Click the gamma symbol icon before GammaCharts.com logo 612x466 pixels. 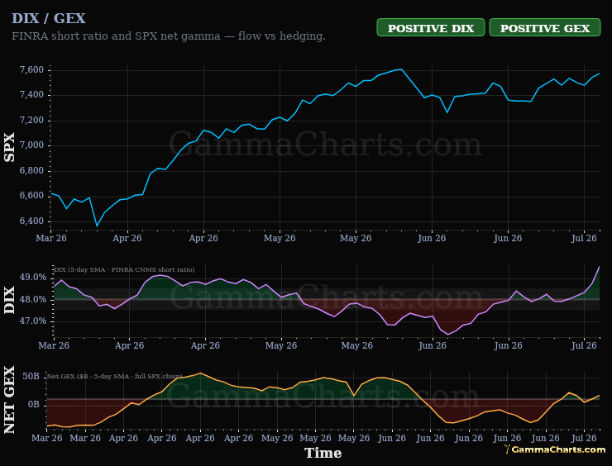507,449
